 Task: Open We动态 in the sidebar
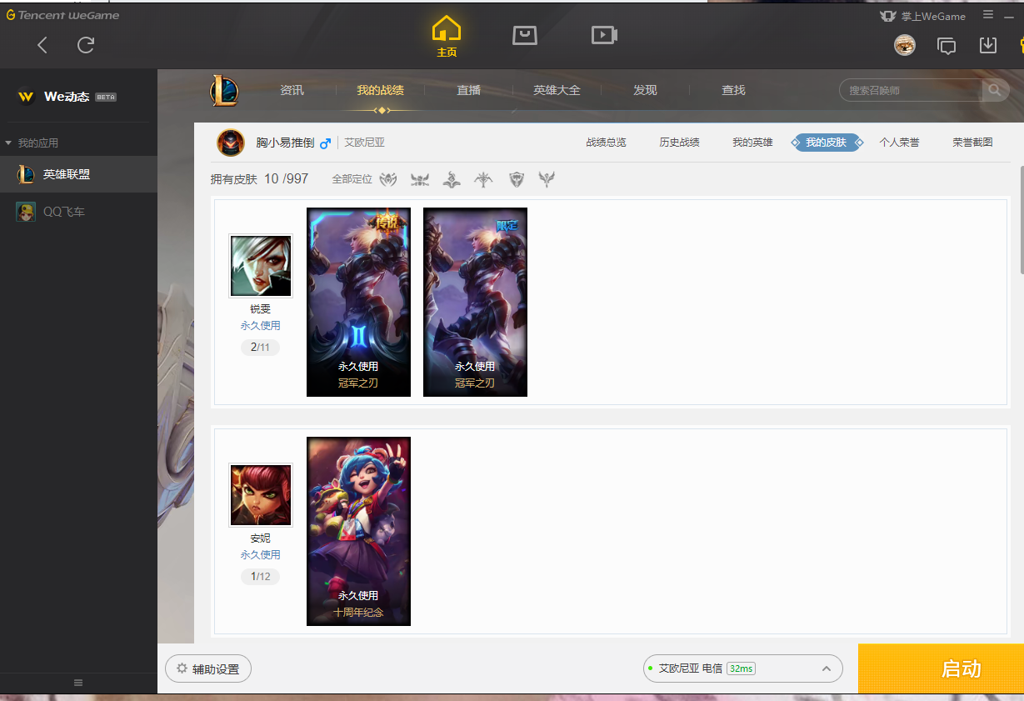coord(67,97)
